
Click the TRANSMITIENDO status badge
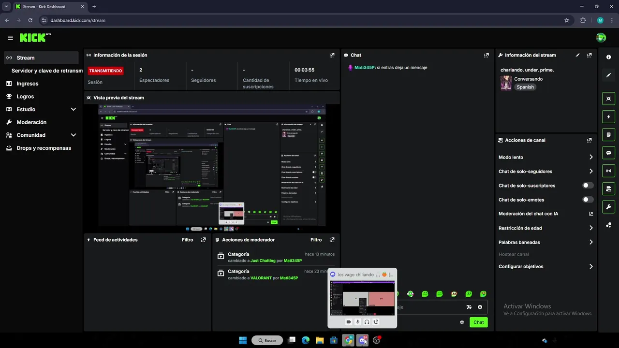click(x=105, y=71)
